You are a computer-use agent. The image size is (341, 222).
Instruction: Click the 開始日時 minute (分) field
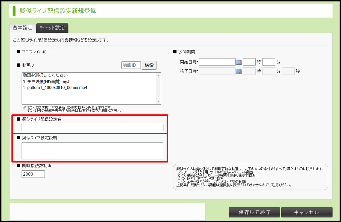click(x=269, y=62)
